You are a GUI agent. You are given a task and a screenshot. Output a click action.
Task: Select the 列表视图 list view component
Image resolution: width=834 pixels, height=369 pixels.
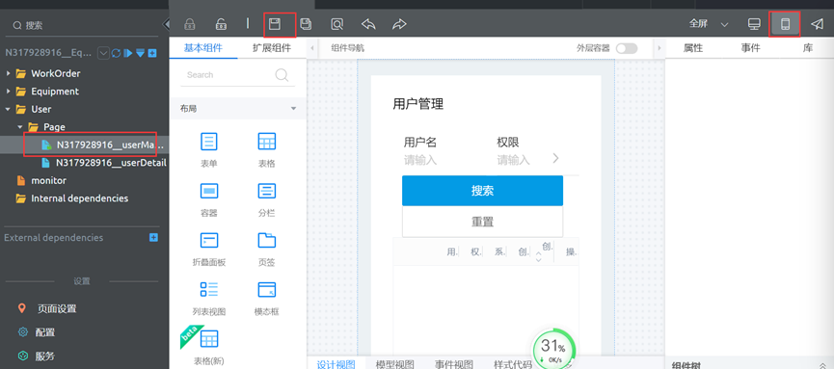pyautogui.click(x=208, y=298)
